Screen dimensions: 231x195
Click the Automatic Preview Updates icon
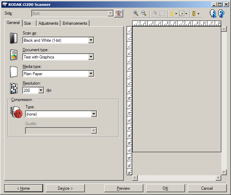182,14
